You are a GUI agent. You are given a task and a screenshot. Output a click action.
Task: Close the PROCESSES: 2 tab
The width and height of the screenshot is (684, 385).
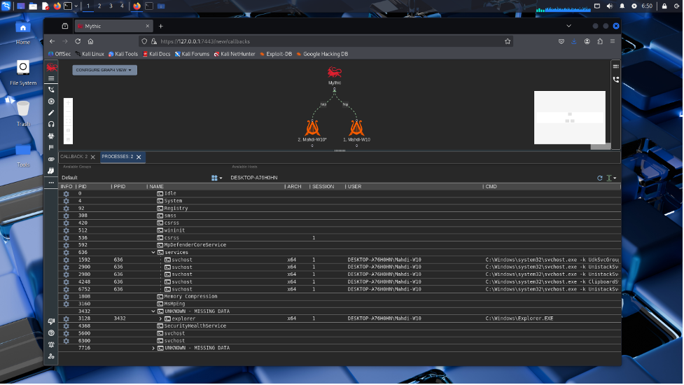point(139,157)
